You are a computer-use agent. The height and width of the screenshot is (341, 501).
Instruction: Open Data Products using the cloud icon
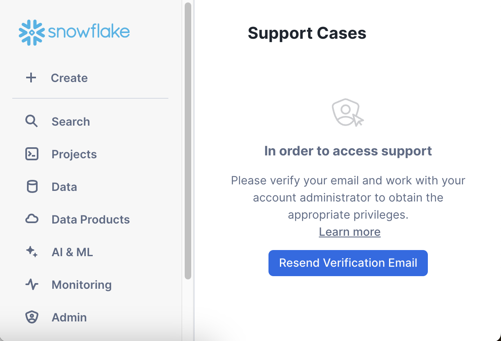click(x=31, y=219)
